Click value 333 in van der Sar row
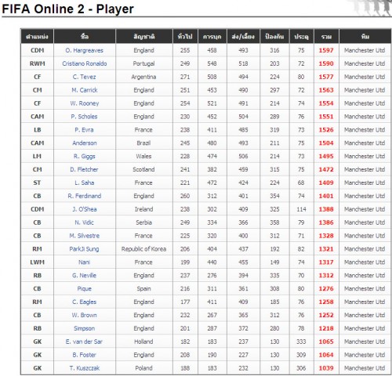Screen dimensions: 392x376 [301, 342]
